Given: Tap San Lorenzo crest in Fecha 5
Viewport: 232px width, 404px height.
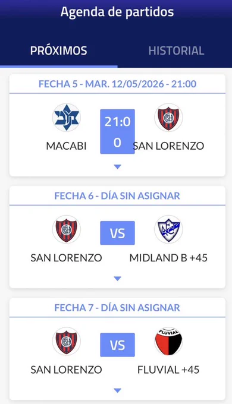Looking at the screenshot, I should pos(168,118).
